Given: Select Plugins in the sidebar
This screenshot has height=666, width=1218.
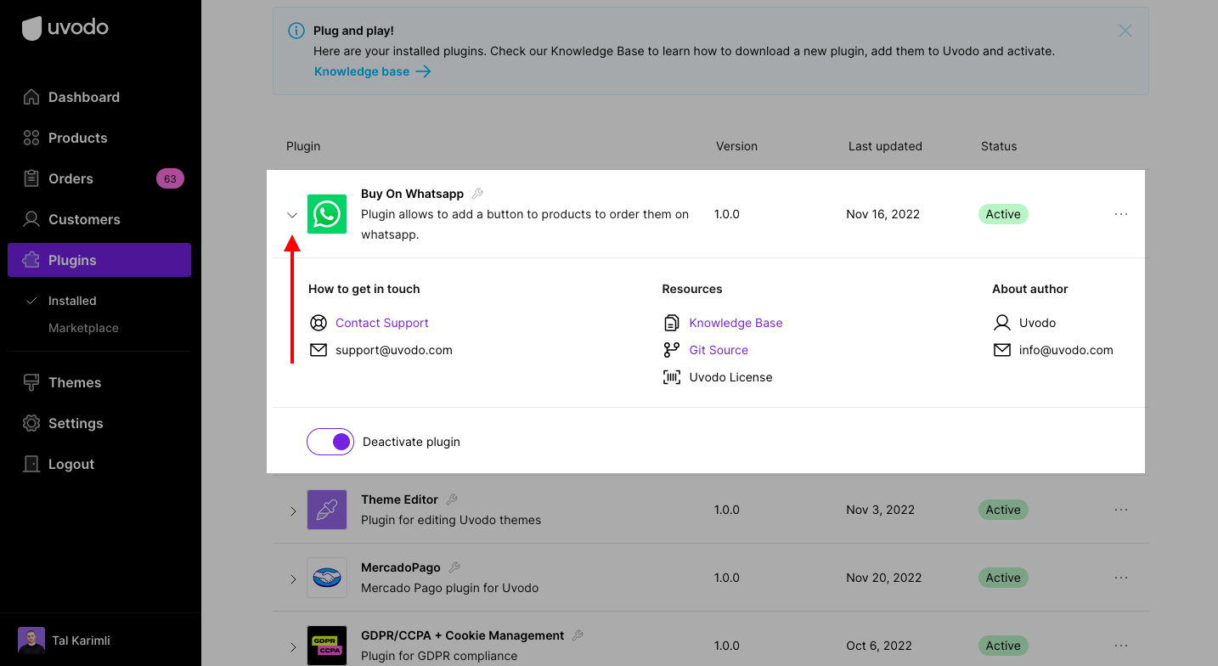Looking at the screenshot, I should click(99, 260).
